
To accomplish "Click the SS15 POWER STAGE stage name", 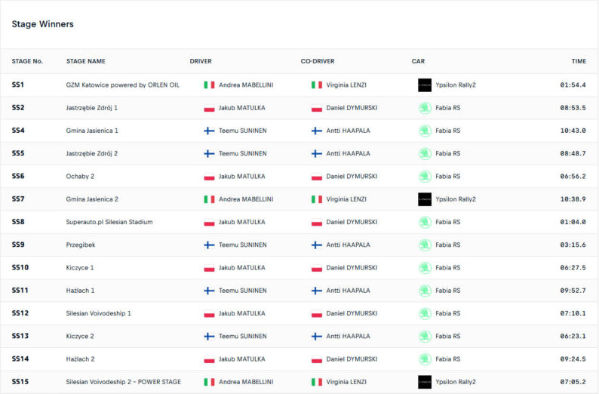I will pyautogui.click(x=124, y=382).
